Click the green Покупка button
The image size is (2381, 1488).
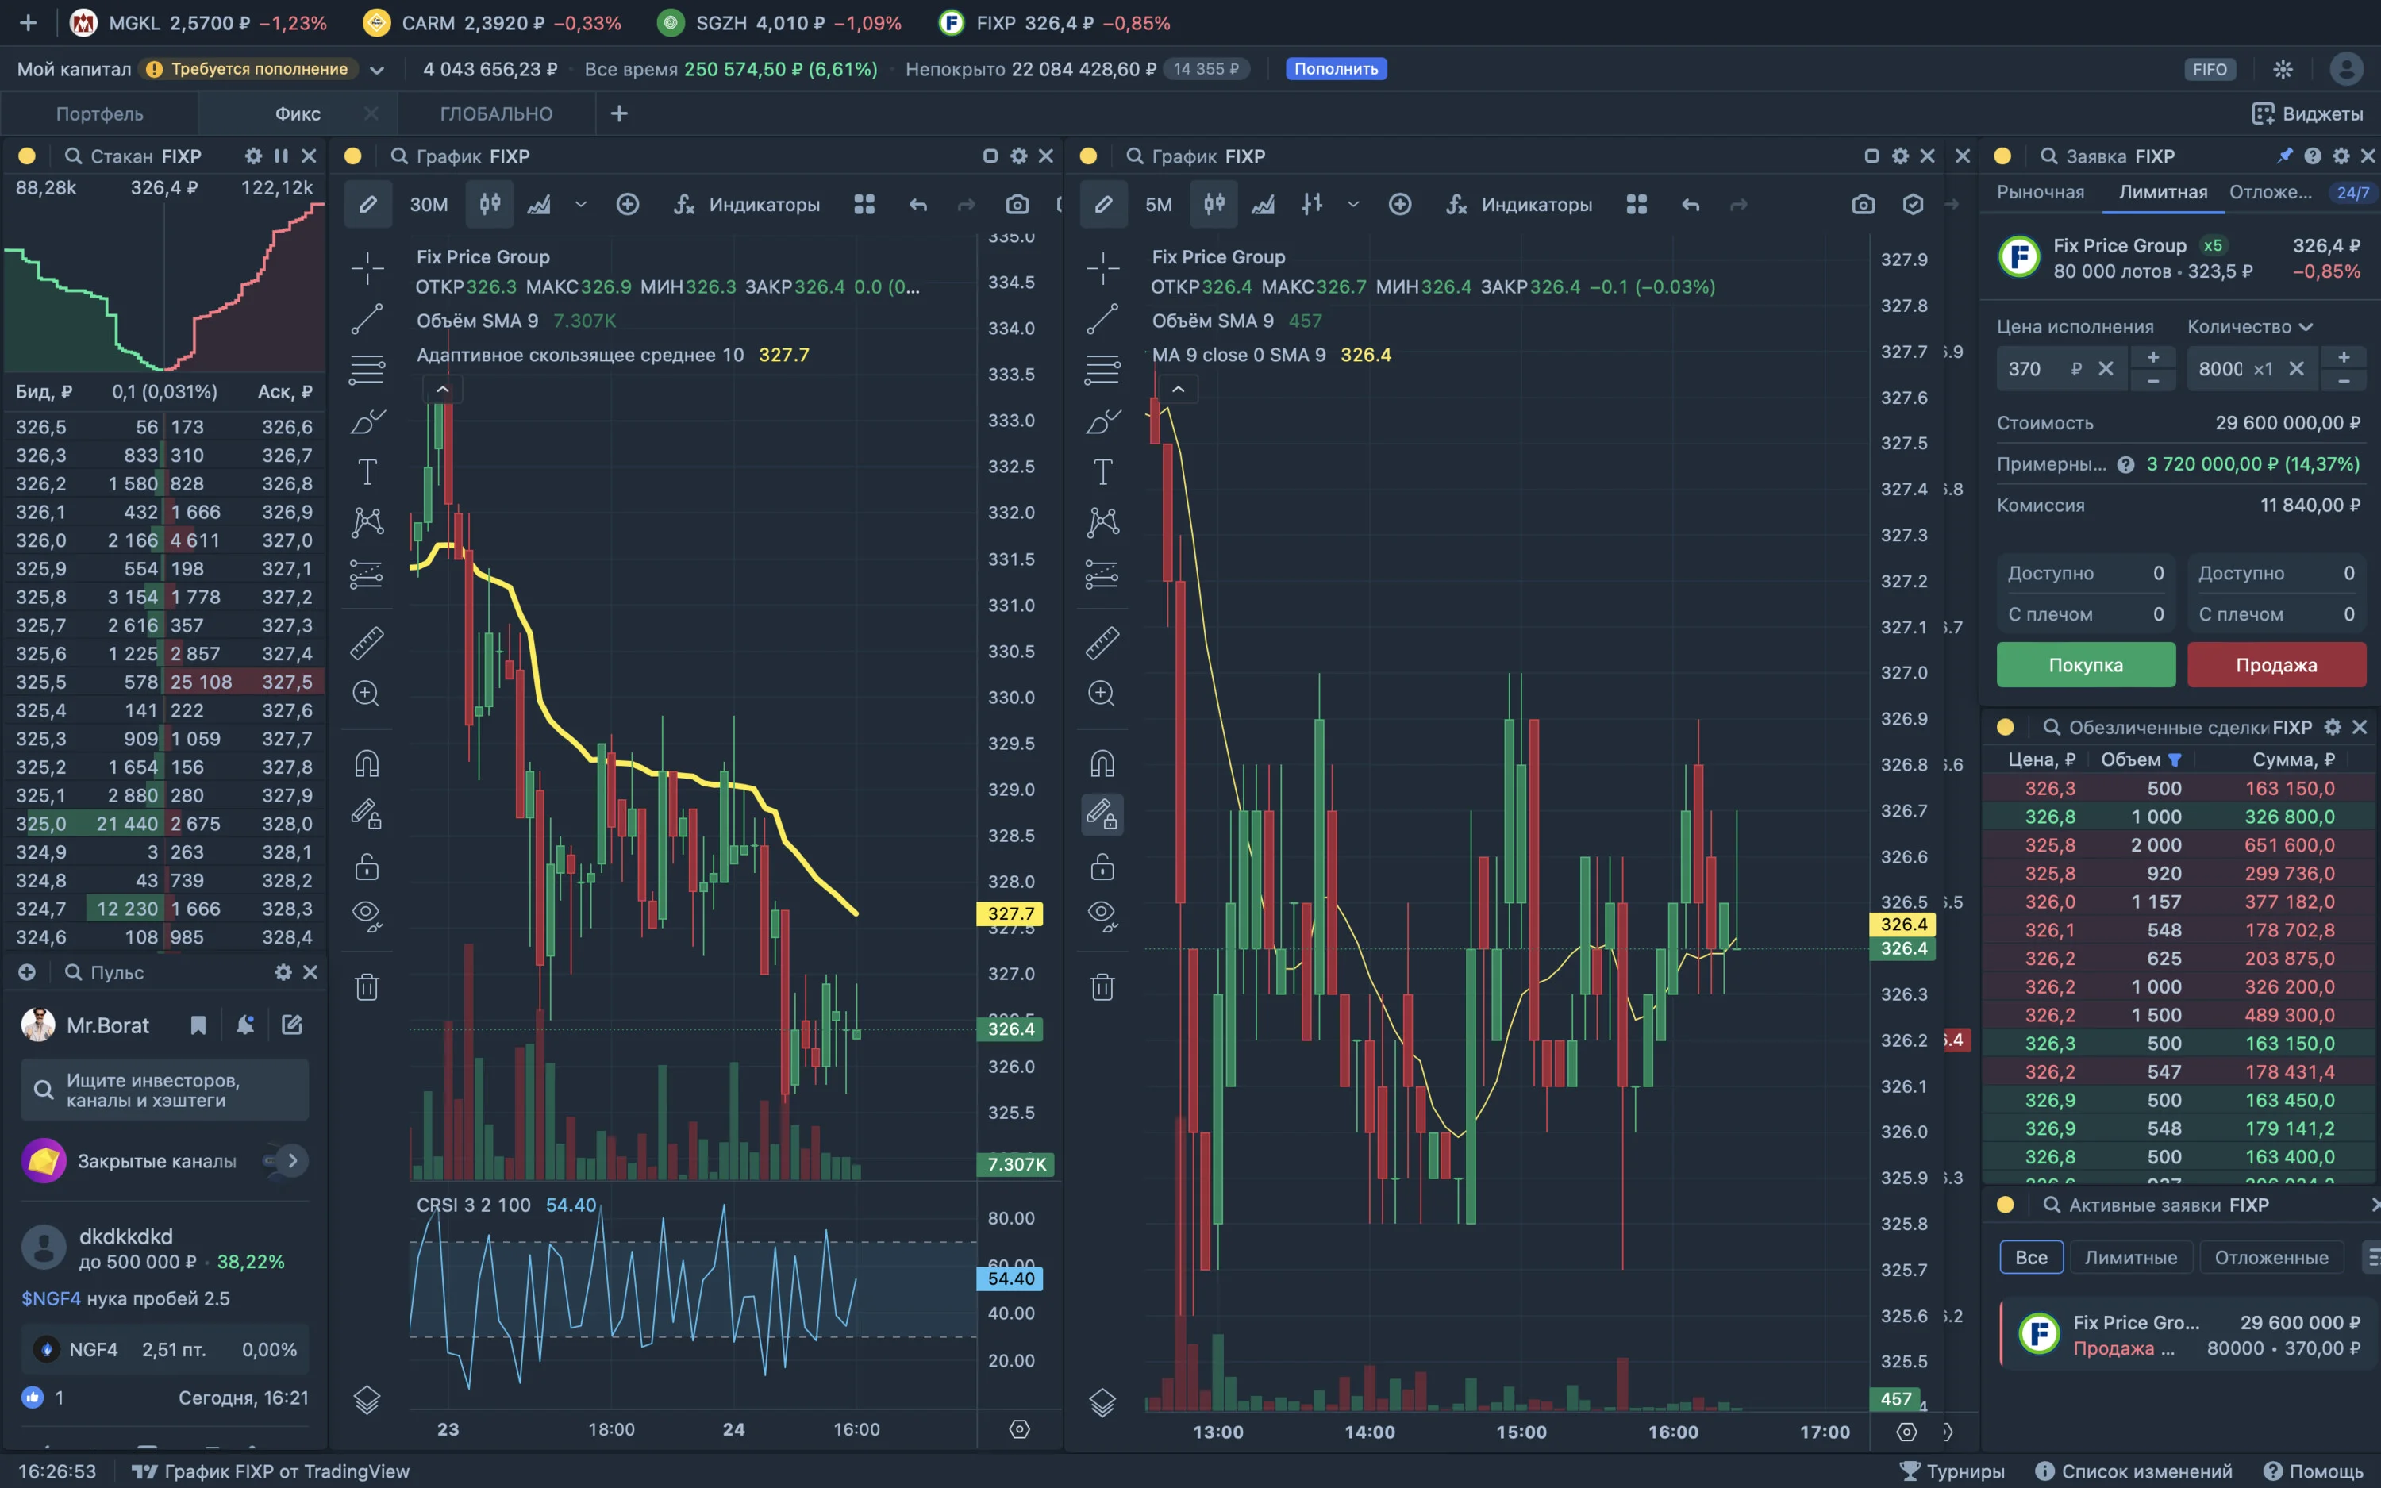[x=2086, y=665]
